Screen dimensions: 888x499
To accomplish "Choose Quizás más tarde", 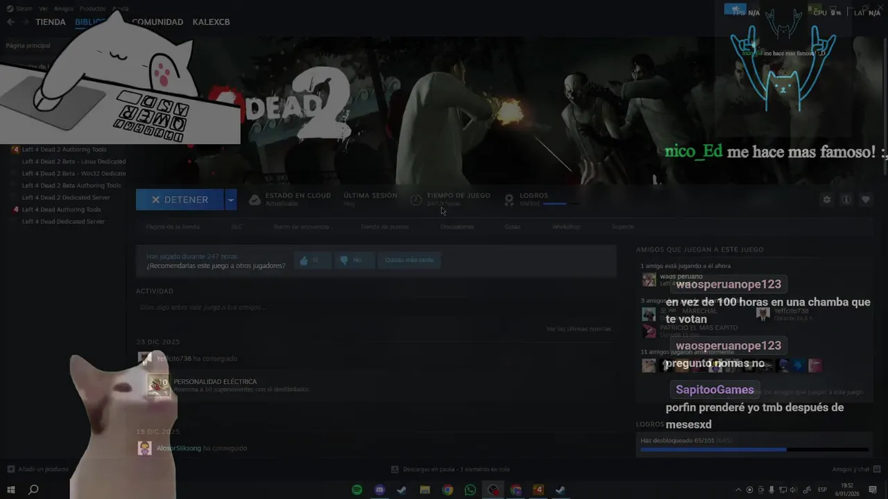I will click(409, 260).
